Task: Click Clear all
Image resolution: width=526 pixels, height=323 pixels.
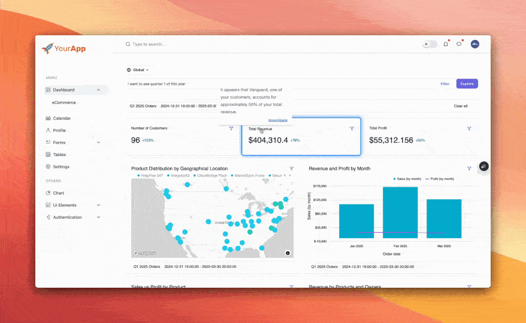Action: [x=461, y=106]
